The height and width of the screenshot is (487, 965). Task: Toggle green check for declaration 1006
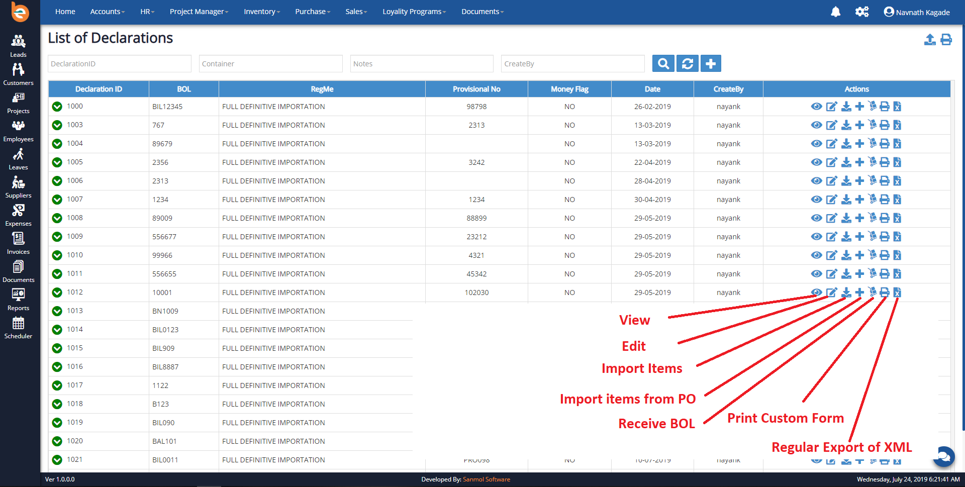click(57, 181)
